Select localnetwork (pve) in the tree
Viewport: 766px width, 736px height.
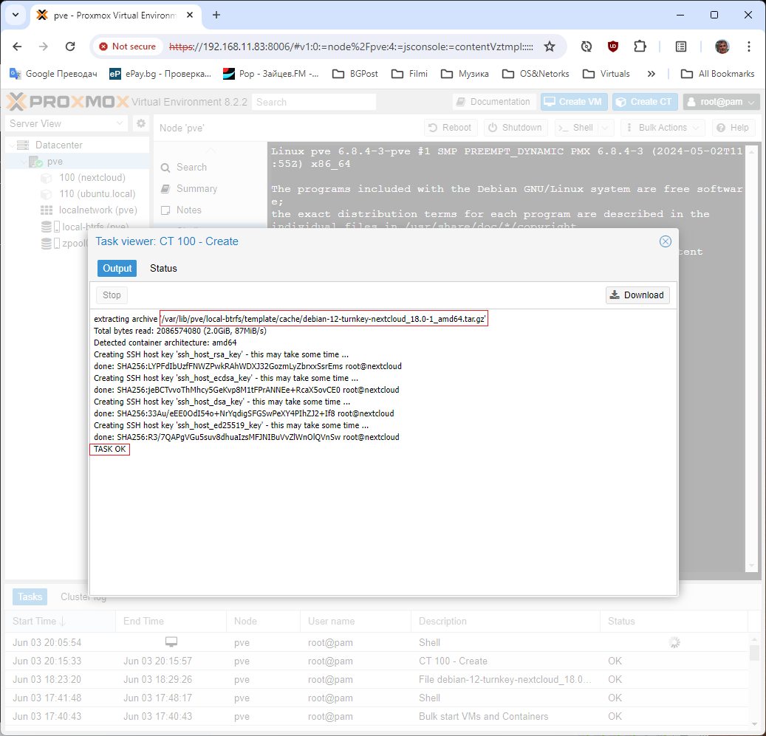pyautogui.click(x=98, y=210)
